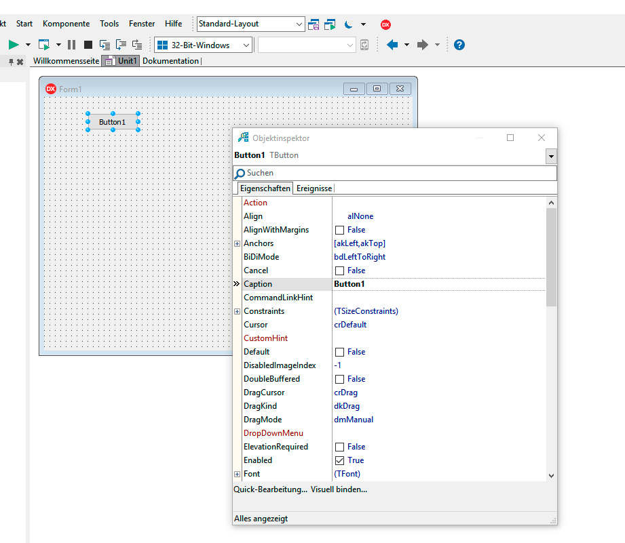Click the DX icon in Form1 title bar
This screenshot has height=543, width=625.
tap(51, 89)
